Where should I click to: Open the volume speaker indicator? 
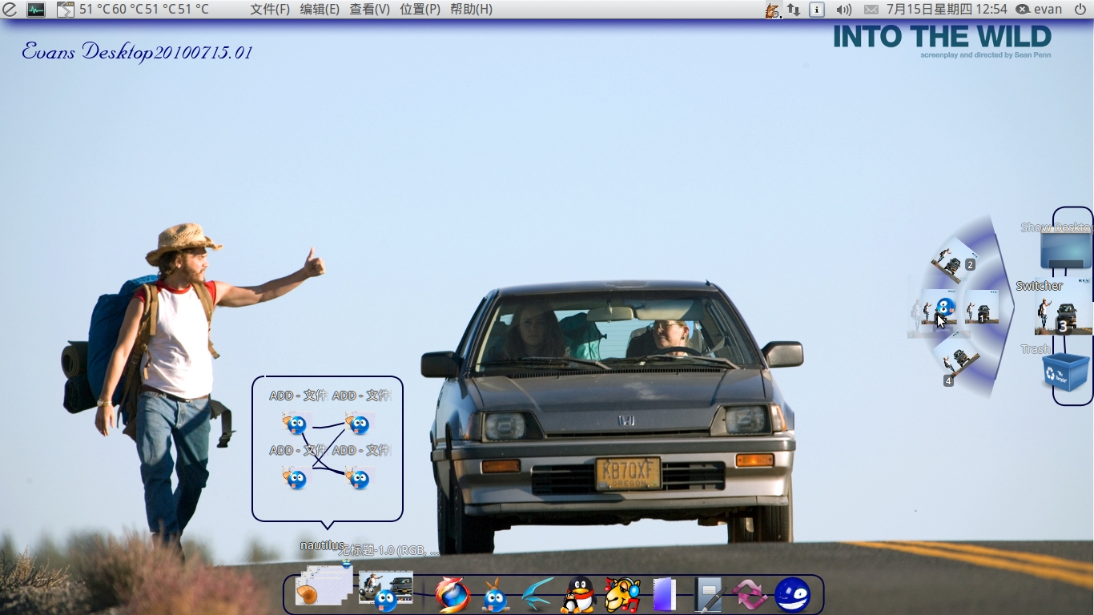844,10
